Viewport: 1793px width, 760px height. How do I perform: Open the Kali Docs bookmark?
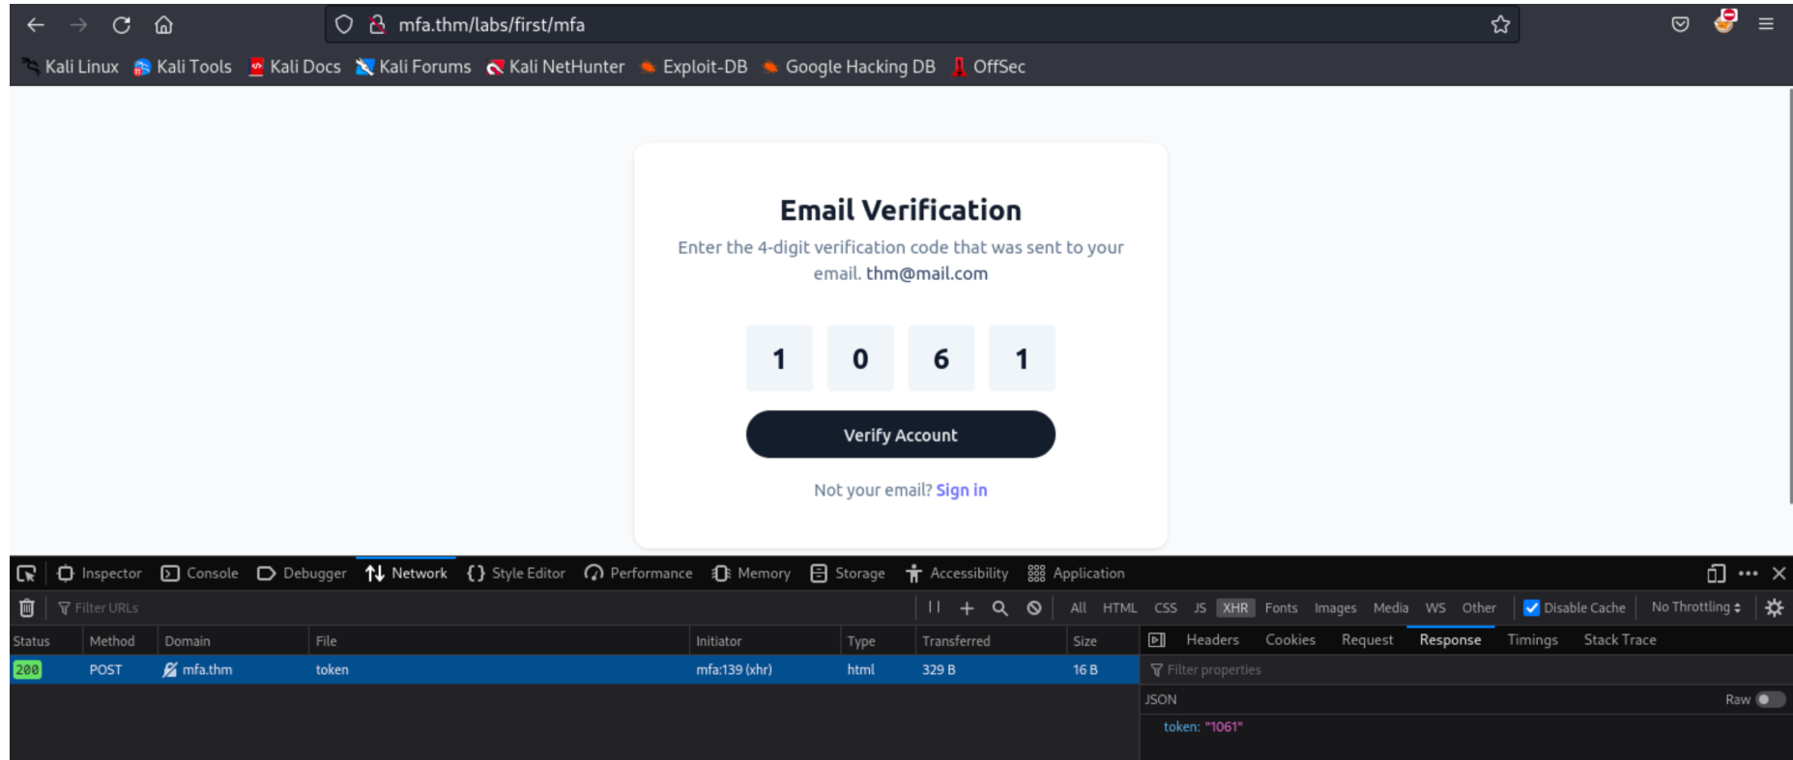pos(295,67)
